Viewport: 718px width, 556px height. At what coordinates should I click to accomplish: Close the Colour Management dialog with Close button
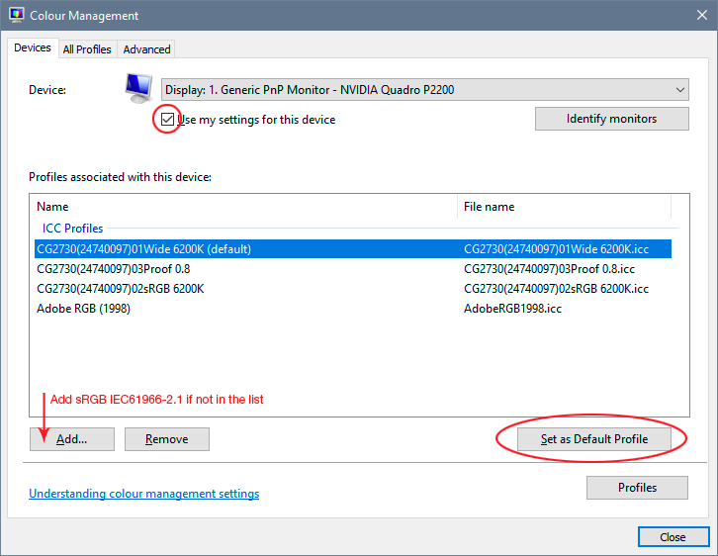(673, 537)
